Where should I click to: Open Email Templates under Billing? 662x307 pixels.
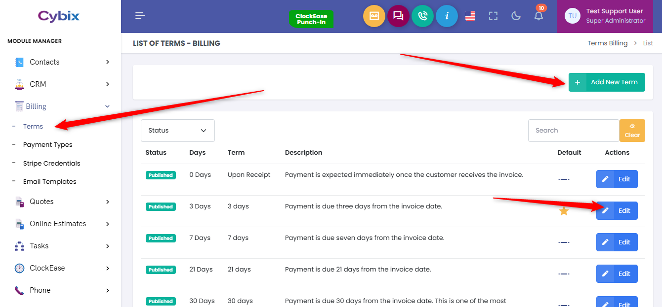[x=50, y=181]
